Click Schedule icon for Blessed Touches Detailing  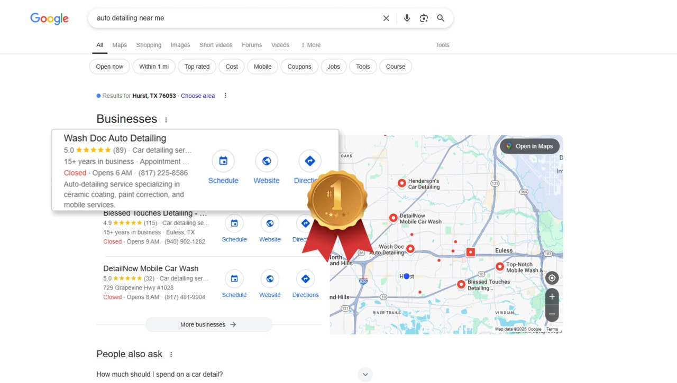pos(234,223)
